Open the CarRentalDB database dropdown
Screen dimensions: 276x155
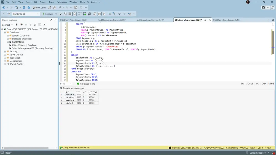tap(38, 14)
